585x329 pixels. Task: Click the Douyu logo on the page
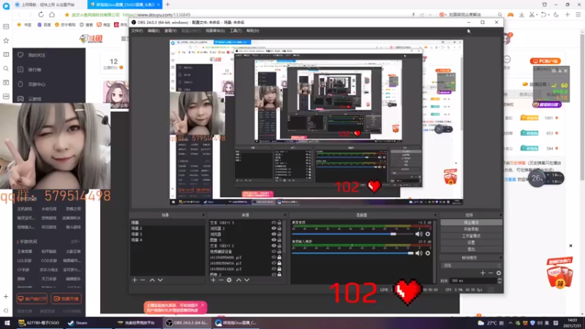(x=91, y=39)
